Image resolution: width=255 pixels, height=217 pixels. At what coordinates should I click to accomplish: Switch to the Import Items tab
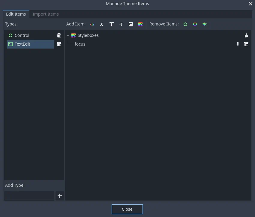[46, 14]
